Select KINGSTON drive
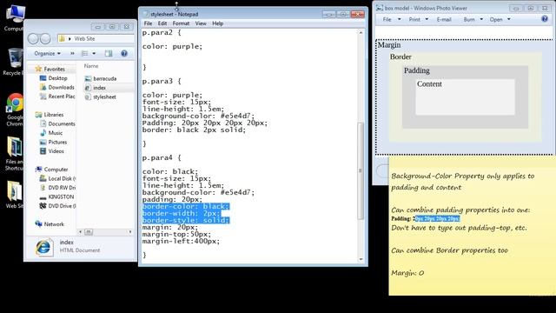This screenshot has width=556, height=313. pyautogui.click(x=61, y=197)
